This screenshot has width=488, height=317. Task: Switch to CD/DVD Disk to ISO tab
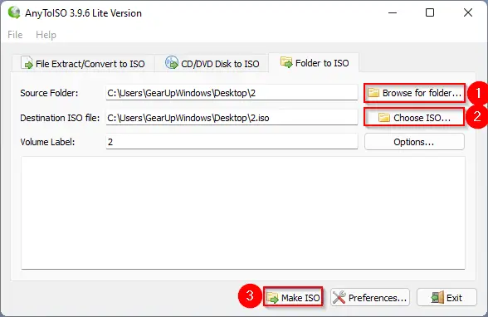pos(212,63)
